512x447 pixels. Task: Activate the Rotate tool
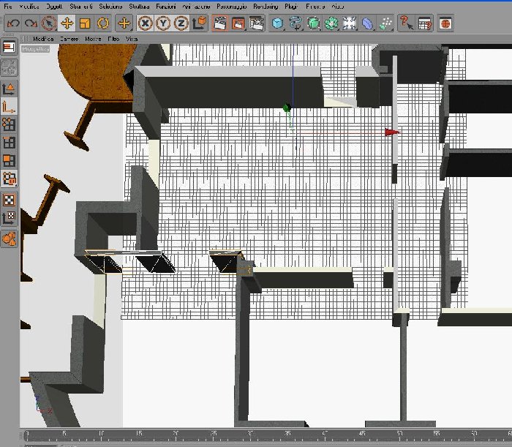103,23
